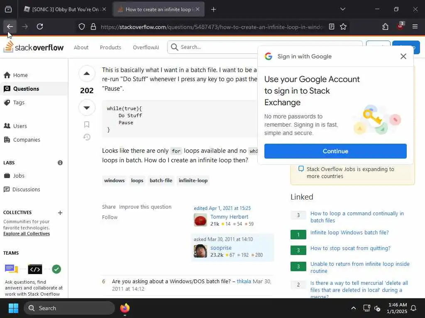Close the SONIC 3 Obby tab
Screen dimensions: 425x318
pyautogui.click(x=104, y=9)
